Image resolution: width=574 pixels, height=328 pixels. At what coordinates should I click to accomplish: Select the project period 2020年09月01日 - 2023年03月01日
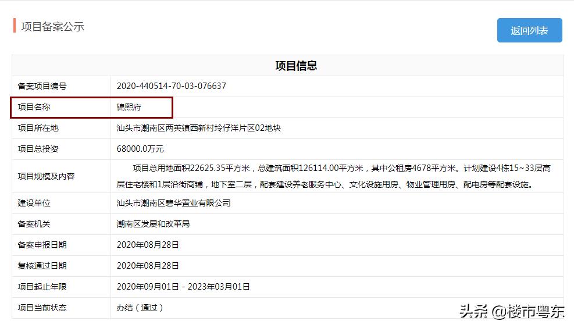[183, 287]
